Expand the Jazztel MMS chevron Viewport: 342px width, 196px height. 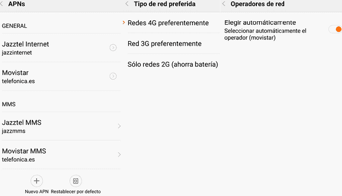tap(119, 126)
